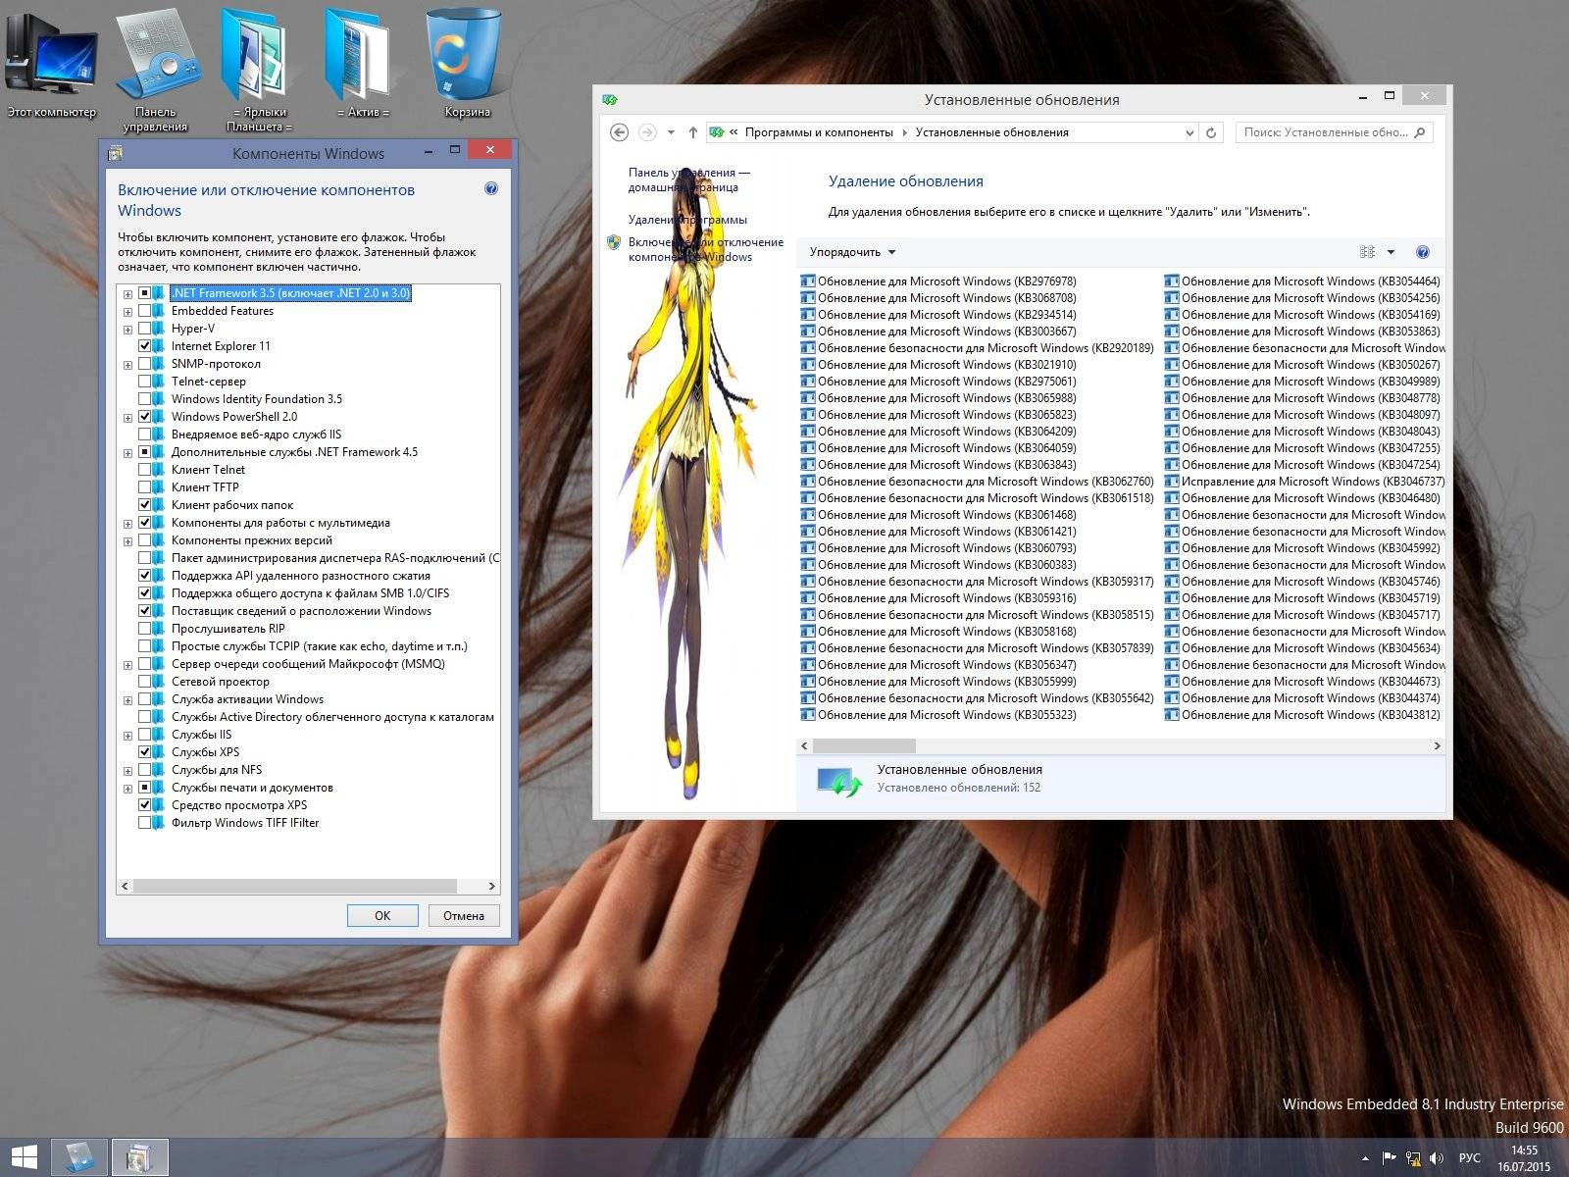Expand Embedded Features node
The image size is (1569, 1177).
(127, 312)
